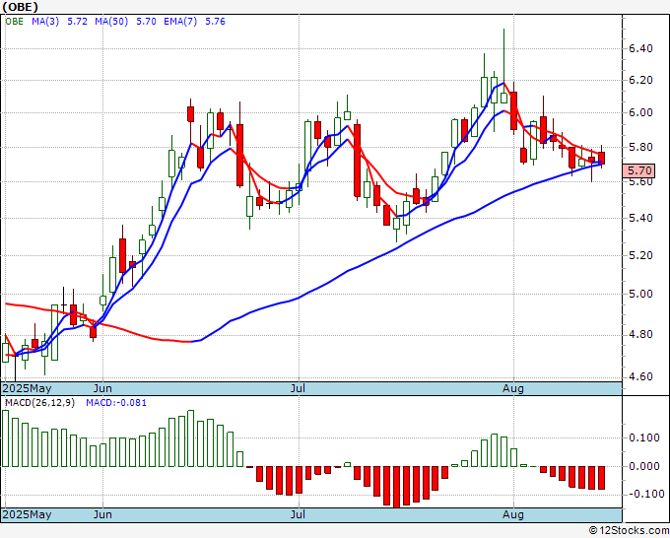The image size is (670, 538).
Task: Select the OBE legend label
Action: pyautogui.click(x=15, y=22)
